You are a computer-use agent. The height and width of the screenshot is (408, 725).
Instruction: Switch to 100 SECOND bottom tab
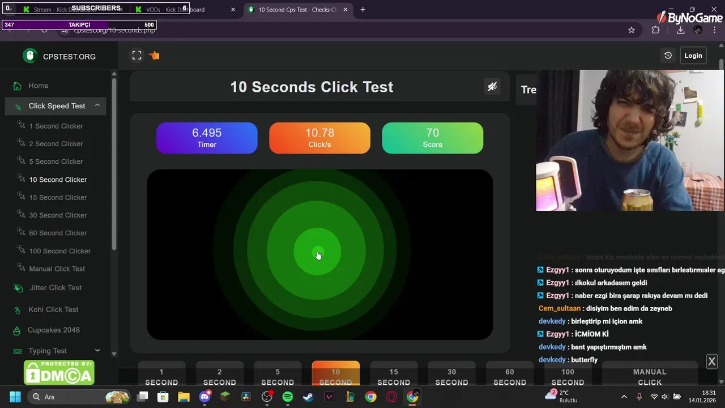[568, 374]
